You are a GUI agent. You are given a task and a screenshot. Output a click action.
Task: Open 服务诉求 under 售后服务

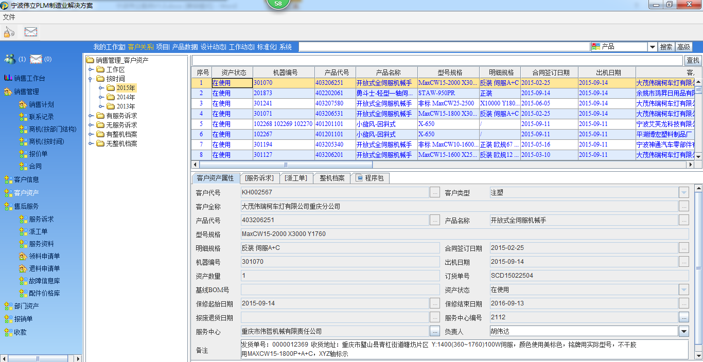coord(41,219)
